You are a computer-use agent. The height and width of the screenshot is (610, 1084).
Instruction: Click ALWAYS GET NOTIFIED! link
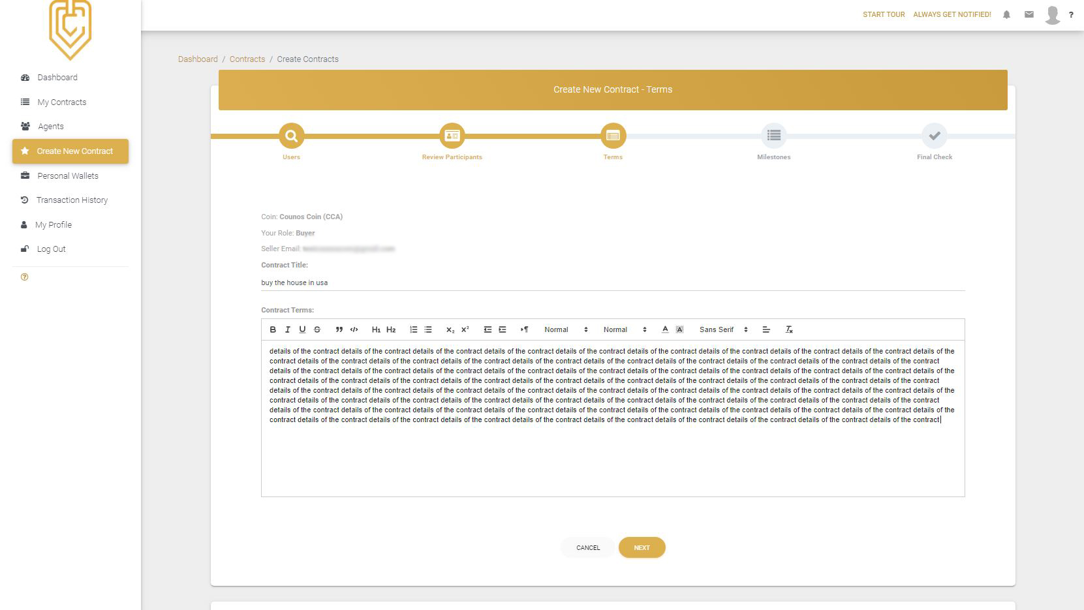pos(952,14)
